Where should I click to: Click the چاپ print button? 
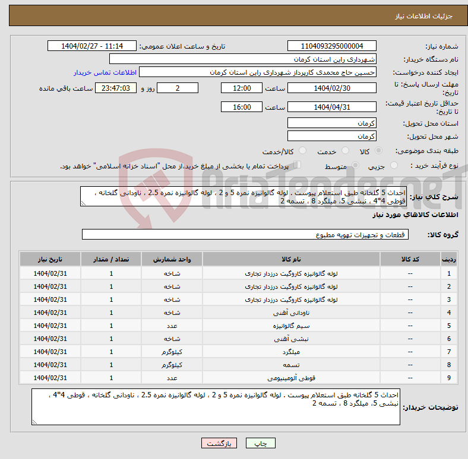261,443
